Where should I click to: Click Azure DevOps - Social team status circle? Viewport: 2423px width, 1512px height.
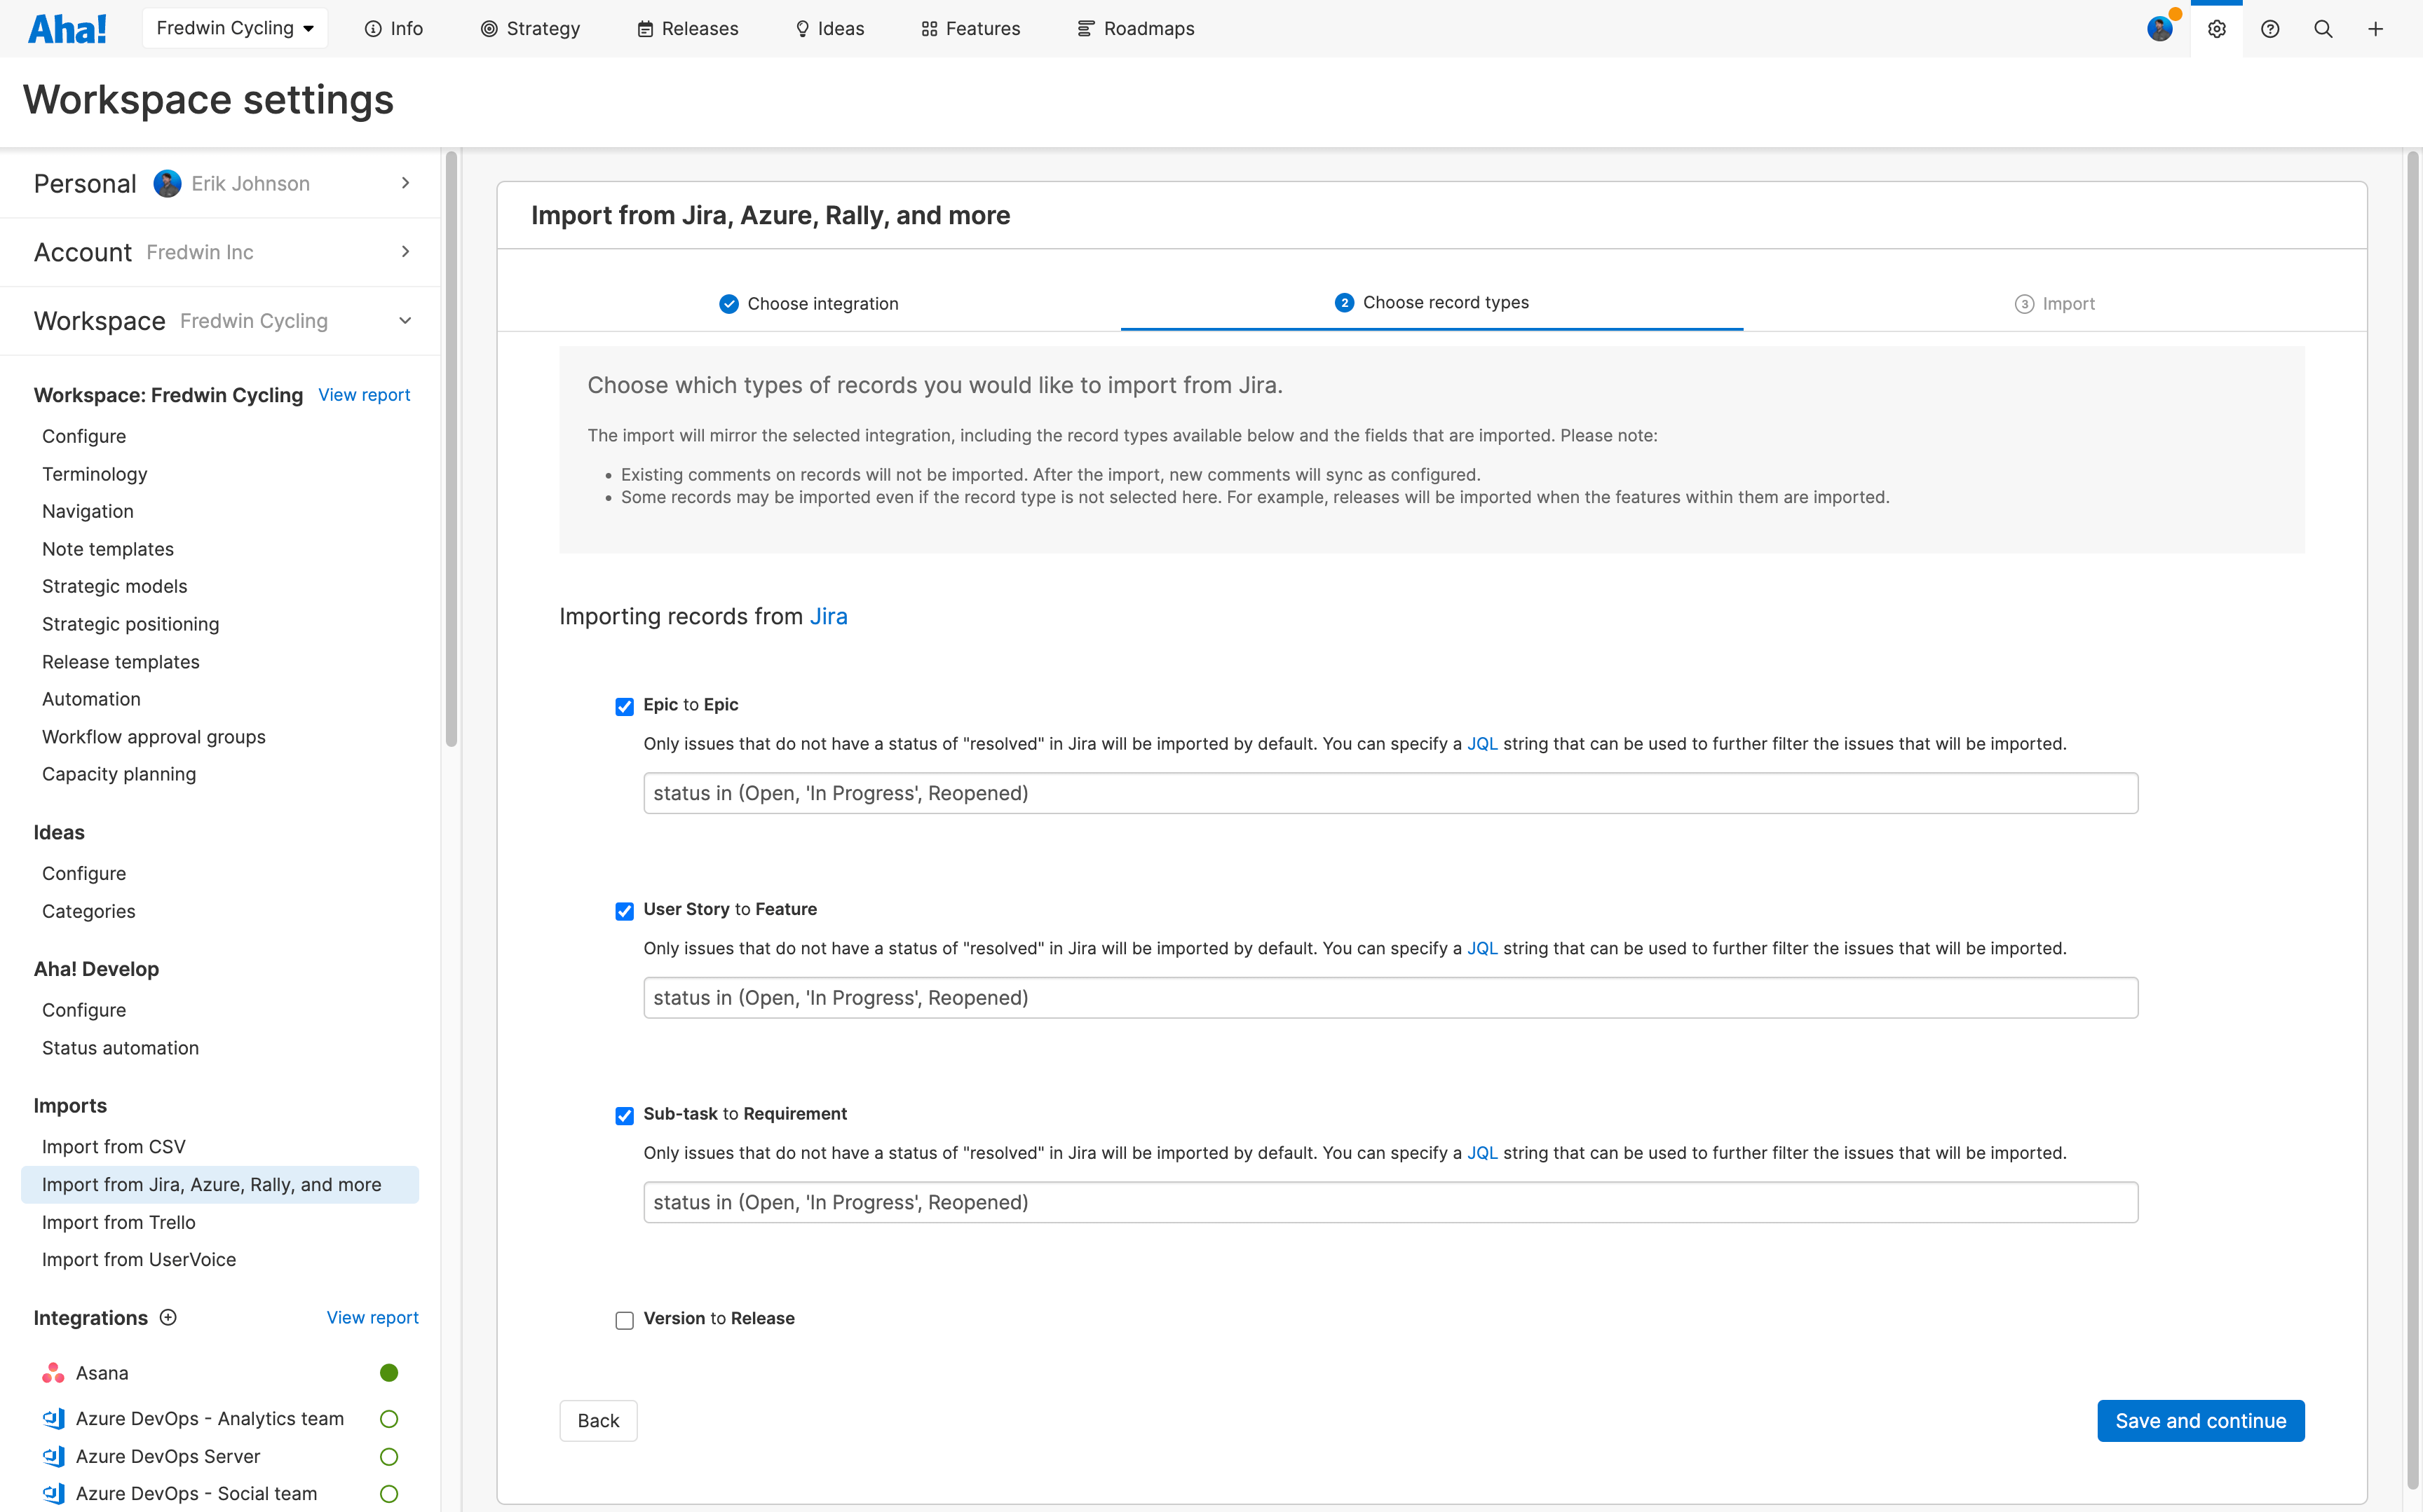389,1493
